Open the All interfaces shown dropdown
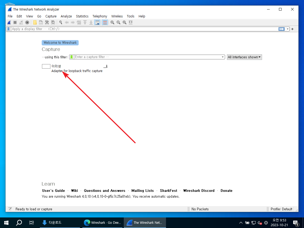Viewport: 304px width, 228px height. tap(244, 57)
